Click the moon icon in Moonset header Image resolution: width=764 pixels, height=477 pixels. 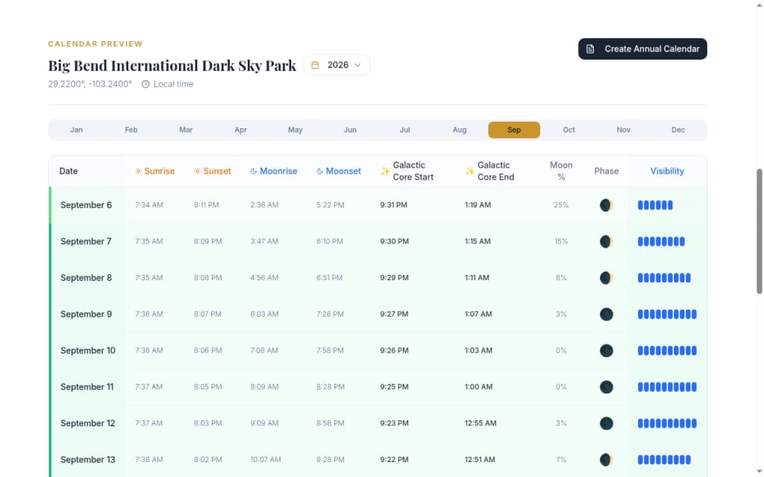point(319,171)
